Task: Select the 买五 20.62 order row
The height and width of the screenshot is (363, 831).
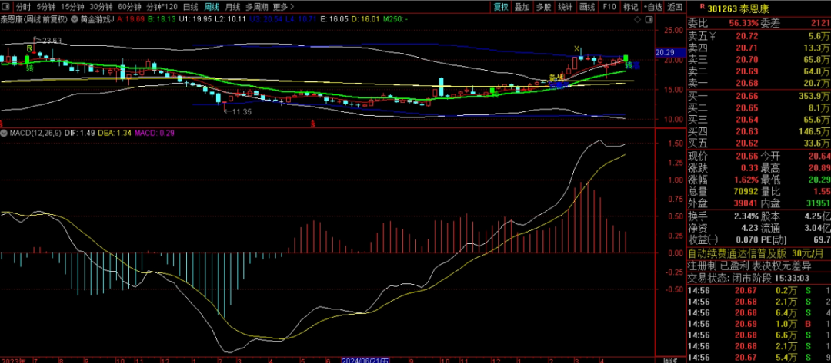Action: [759, 143]
